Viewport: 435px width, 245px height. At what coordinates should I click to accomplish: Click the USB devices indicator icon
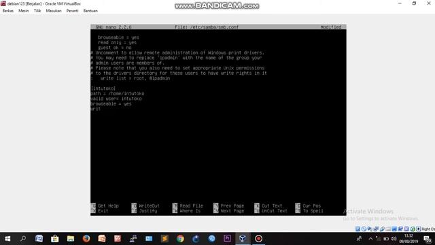click(x=382, y=229)
